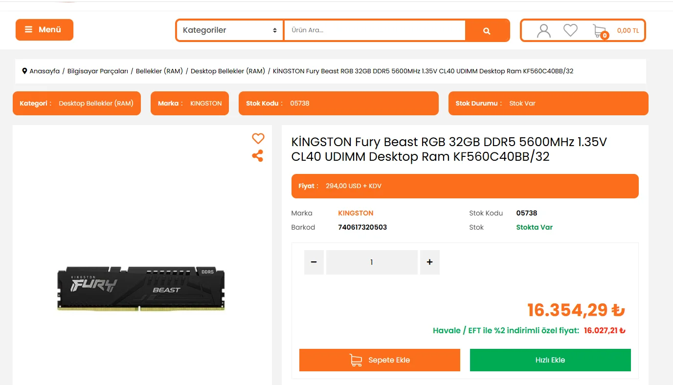This screenshot has height=385, width=673.
Task: Open the user account icon
Action: pos(543,30)
